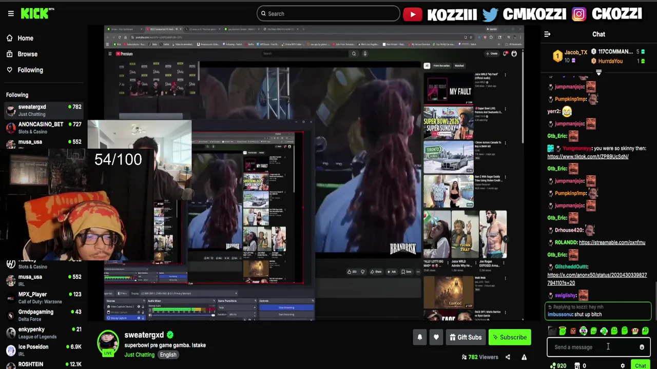Open the streamable.com link from ROLANDD
Viewport: 657px width, 369px height.
[x=612, y=242]
